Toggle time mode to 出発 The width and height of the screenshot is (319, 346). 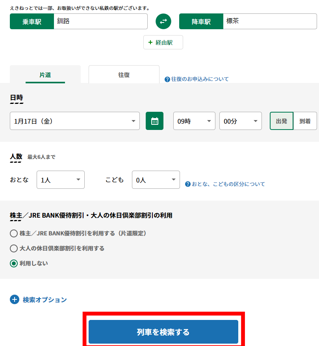(282, 121)
